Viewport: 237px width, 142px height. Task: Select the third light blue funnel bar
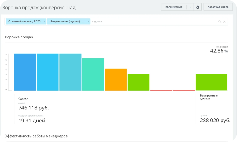tap(70, 72)
